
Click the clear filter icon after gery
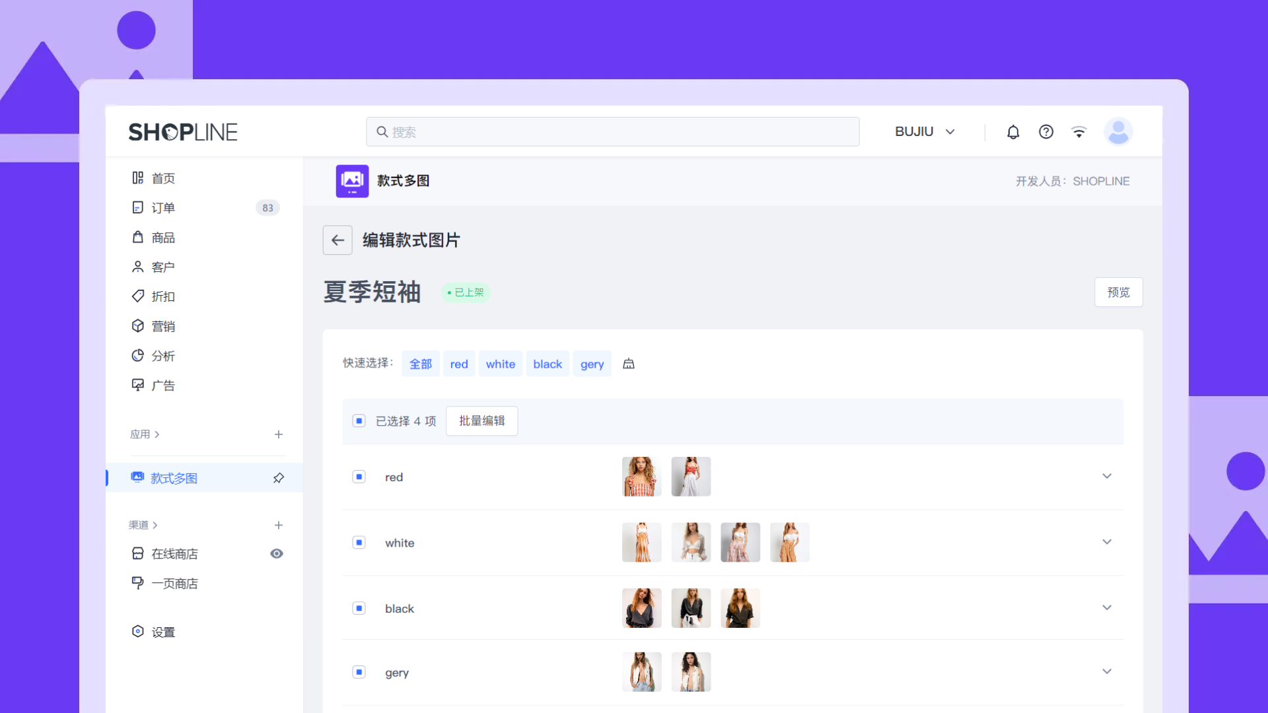629,364
